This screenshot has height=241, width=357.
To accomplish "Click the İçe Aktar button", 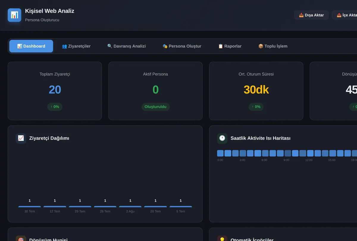I will tap(345, 15).
